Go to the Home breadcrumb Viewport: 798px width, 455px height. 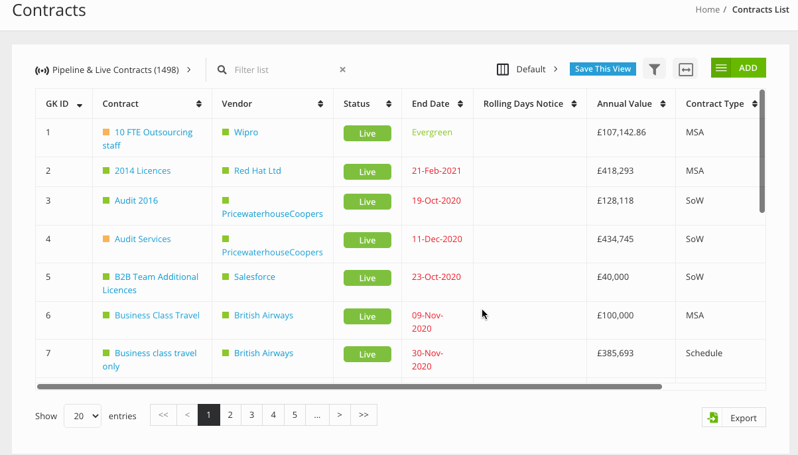coord(707,10)
